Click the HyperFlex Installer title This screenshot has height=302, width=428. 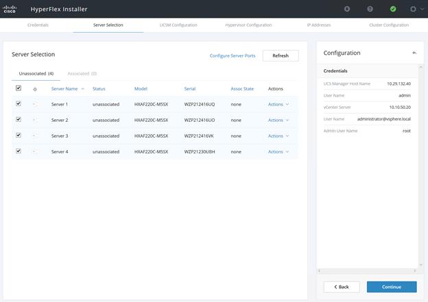59,10
